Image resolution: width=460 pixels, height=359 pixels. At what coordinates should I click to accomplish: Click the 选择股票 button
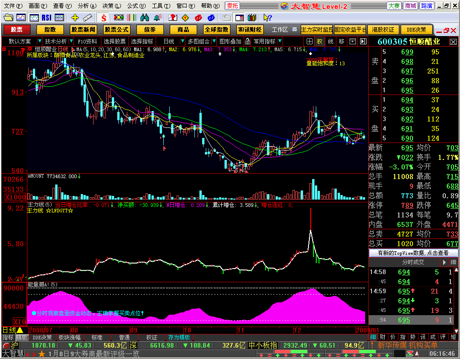[115, 42]
